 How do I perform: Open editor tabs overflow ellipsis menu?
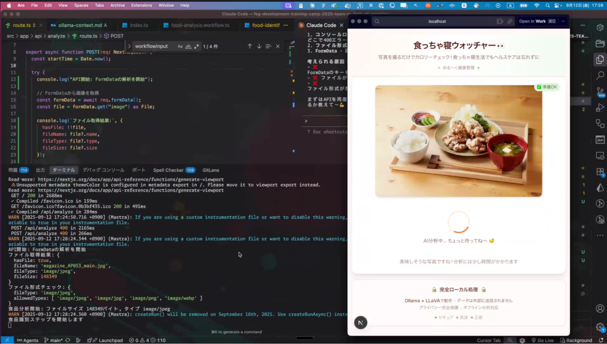(x=286, y=25)
